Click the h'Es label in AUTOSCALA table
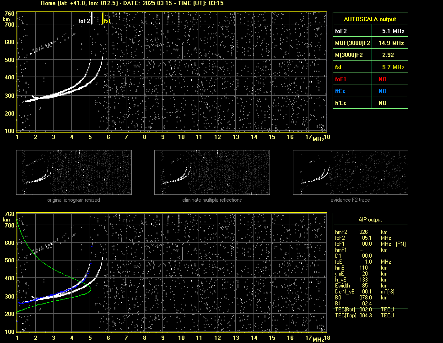The width and height of the screenshot is (443, 343). pyautogui.click(x=340, y=103)
